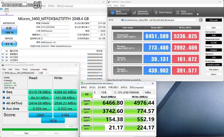Click the attribute 01 status dot

tap(3, 54)
